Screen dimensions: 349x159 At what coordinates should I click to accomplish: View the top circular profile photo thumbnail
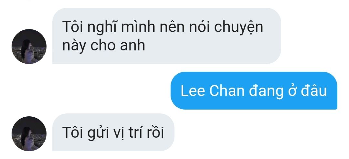29,46
